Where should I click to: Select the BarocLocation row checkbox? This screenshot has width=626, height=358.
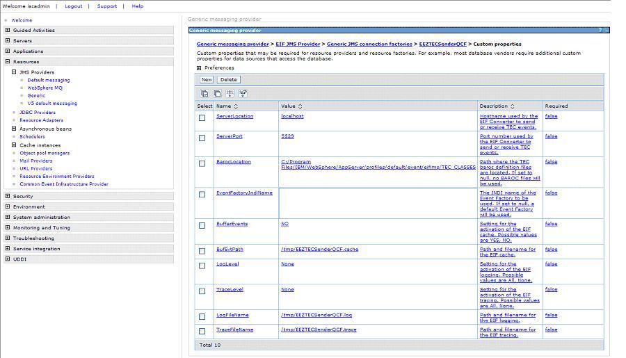[202, 163]
